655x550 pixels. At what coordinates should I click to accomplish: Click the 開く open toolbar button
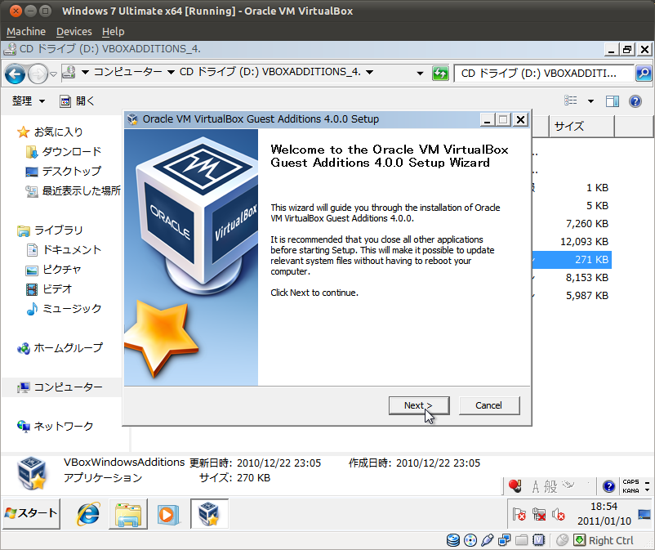click(x=78, y=101)
